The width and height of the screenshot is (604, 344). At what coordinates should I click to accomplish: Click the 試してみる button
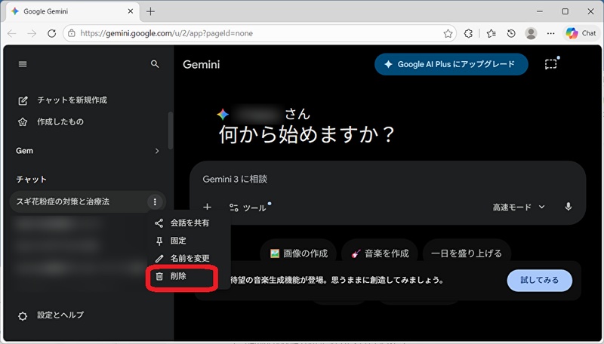click(539, 280)
